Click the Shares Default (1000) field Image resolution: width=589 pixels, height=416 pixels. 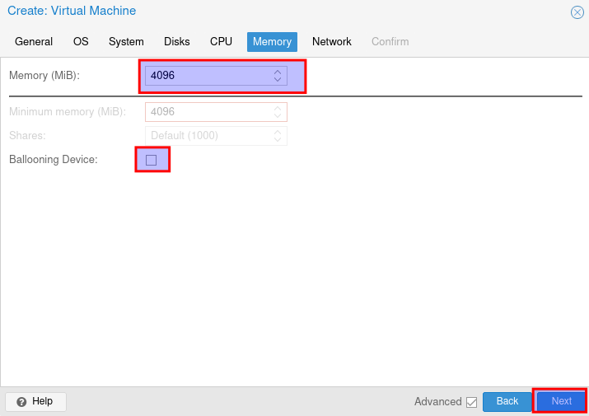(x=208, y=135)
